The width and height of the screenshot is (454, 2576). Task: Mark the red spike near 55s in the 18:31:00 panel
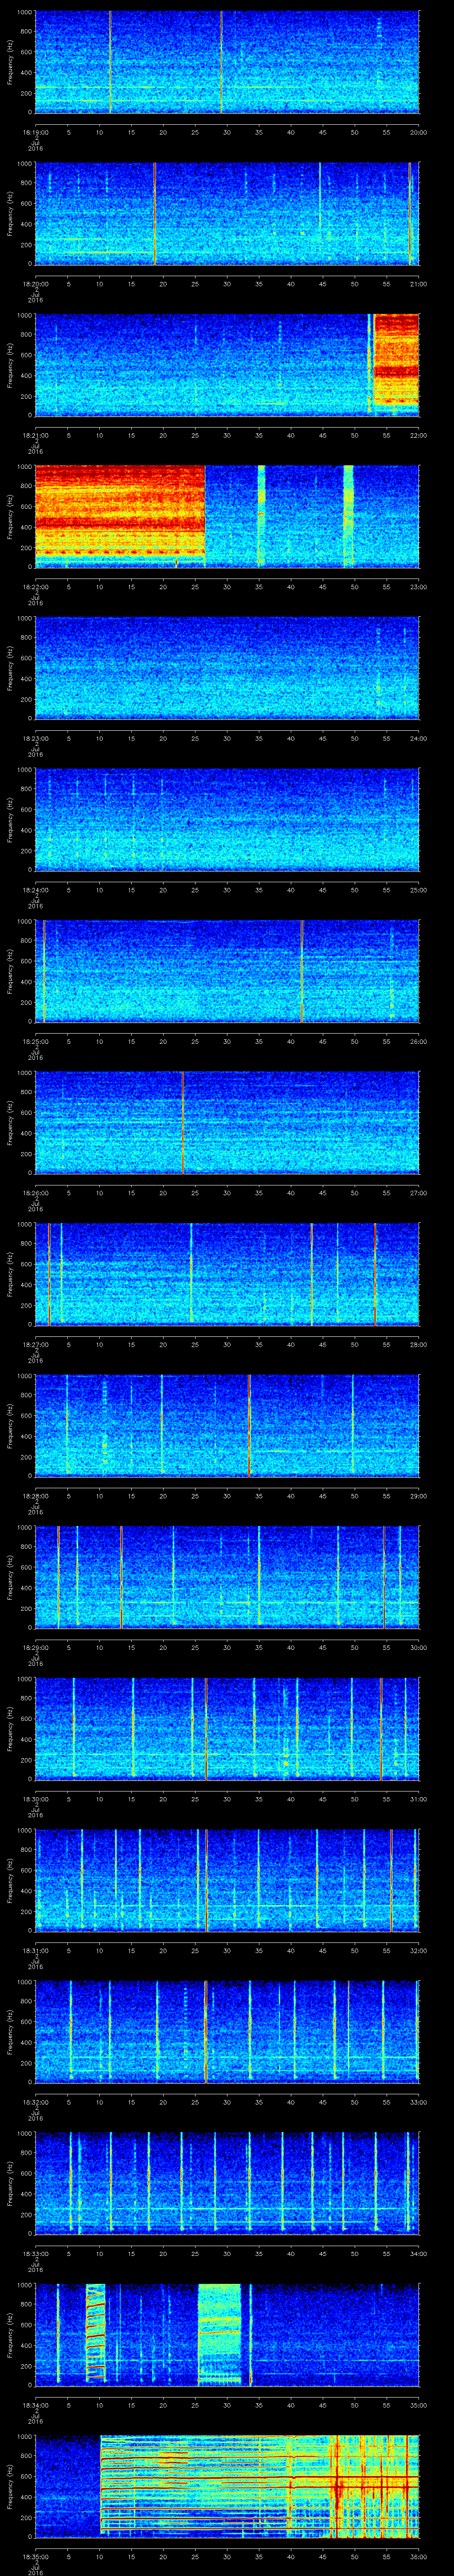391,1879
